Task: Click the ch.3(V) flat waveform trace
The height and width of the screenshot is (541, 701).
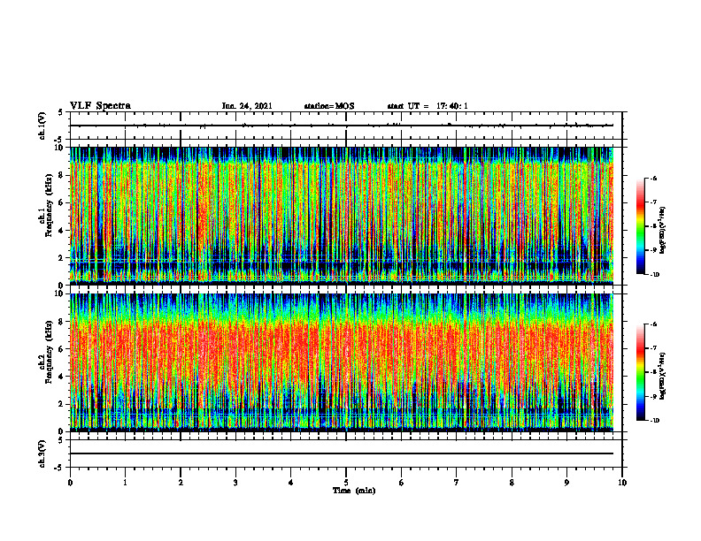Action: [342, 453]
